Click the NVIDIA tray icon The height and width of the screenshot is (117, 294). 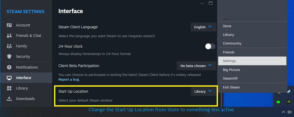point(288,101)
